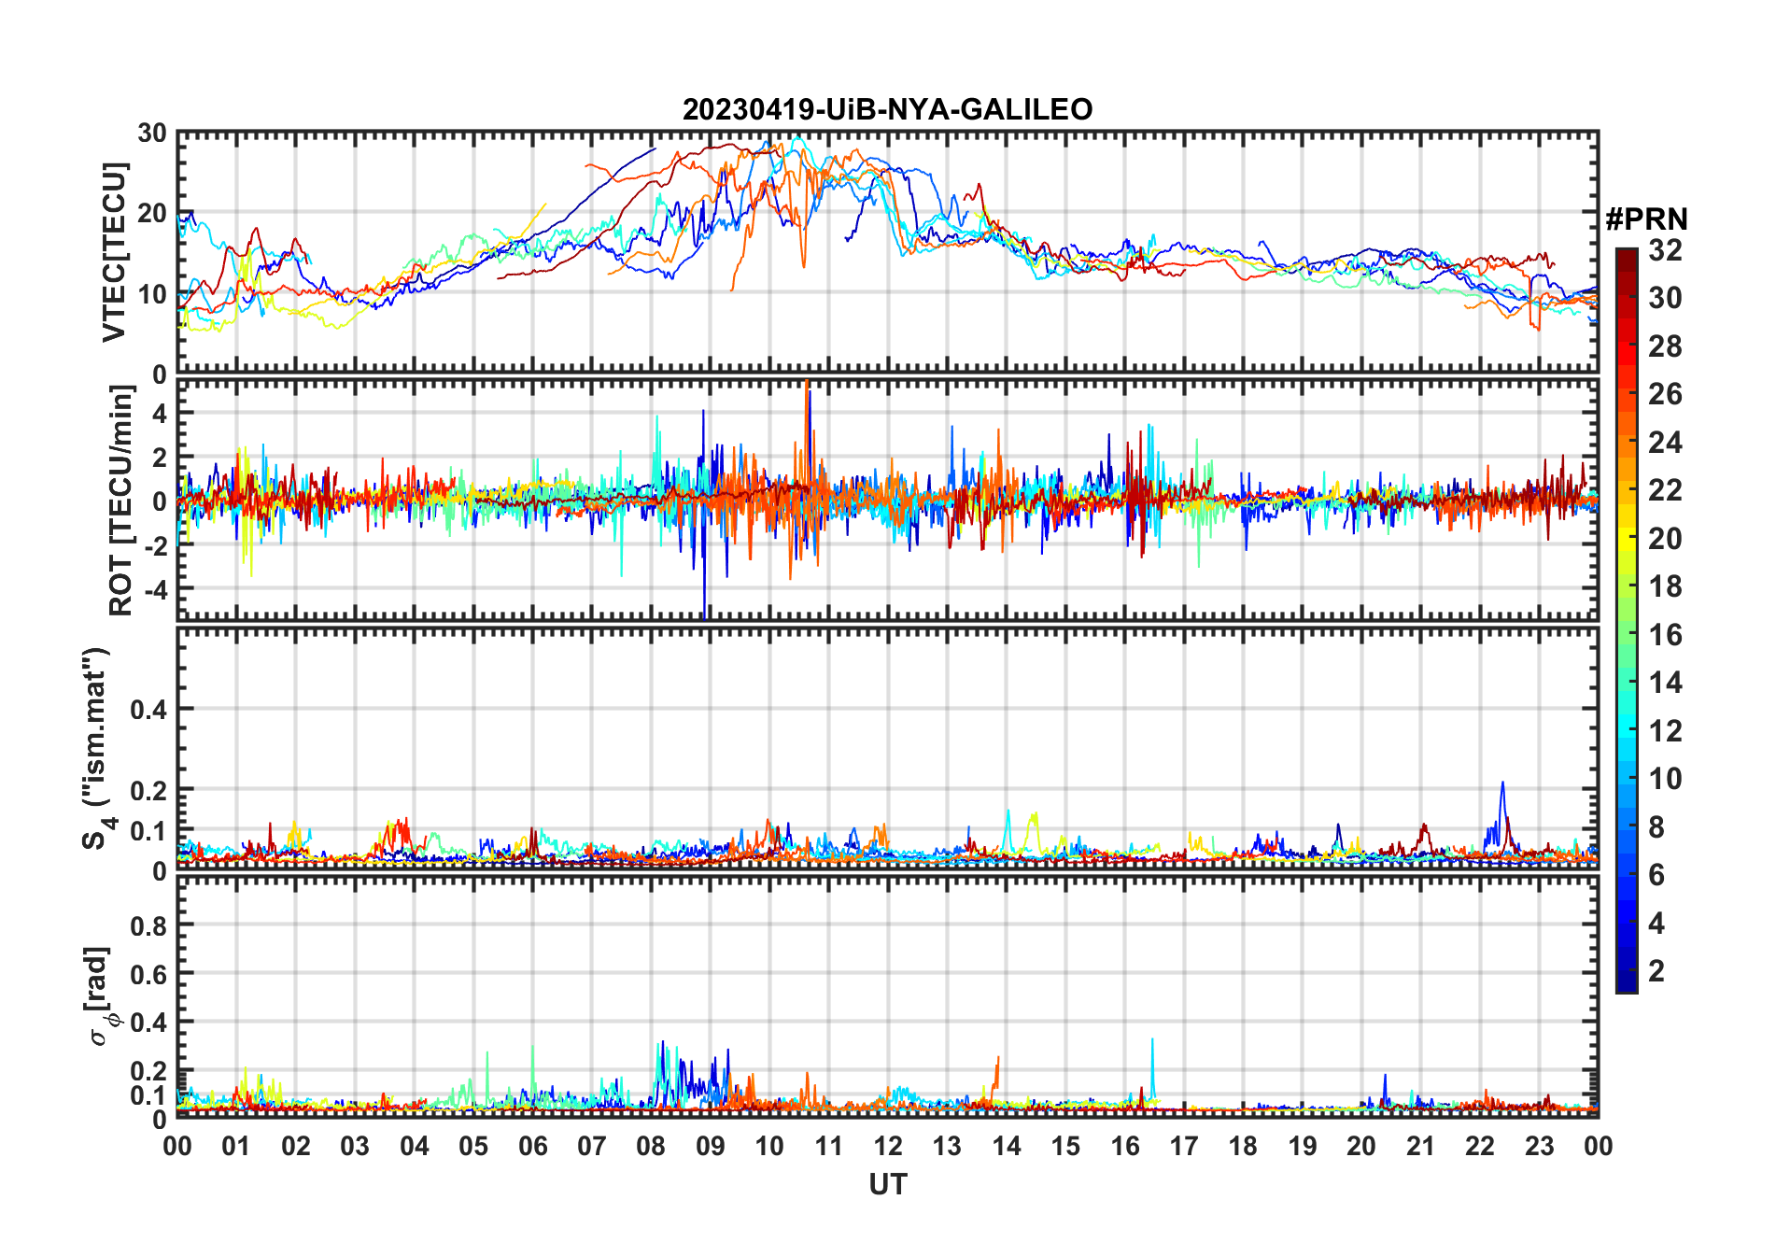This screenshot has height=1242, width=1776.
Task: Click ROT y-axis tick label -4
Action: 154,590
